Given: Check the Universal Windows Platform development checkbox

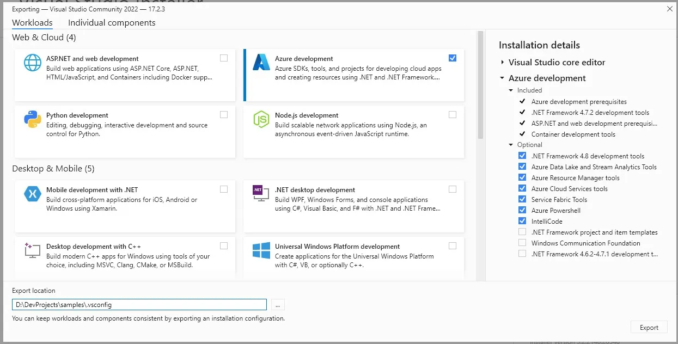Looking at the screenshot, I should 453,246.
